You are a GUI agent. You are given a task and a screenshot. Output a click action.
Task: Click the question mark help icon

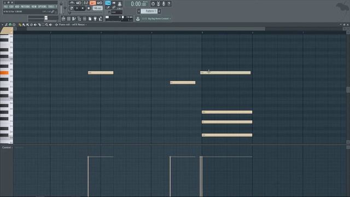(169, 4)
